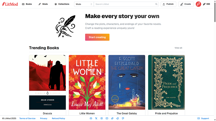Image resolution: width=216 pixels, height=121 pixels.
Task: Click the Start creating button
Action: 97,37
